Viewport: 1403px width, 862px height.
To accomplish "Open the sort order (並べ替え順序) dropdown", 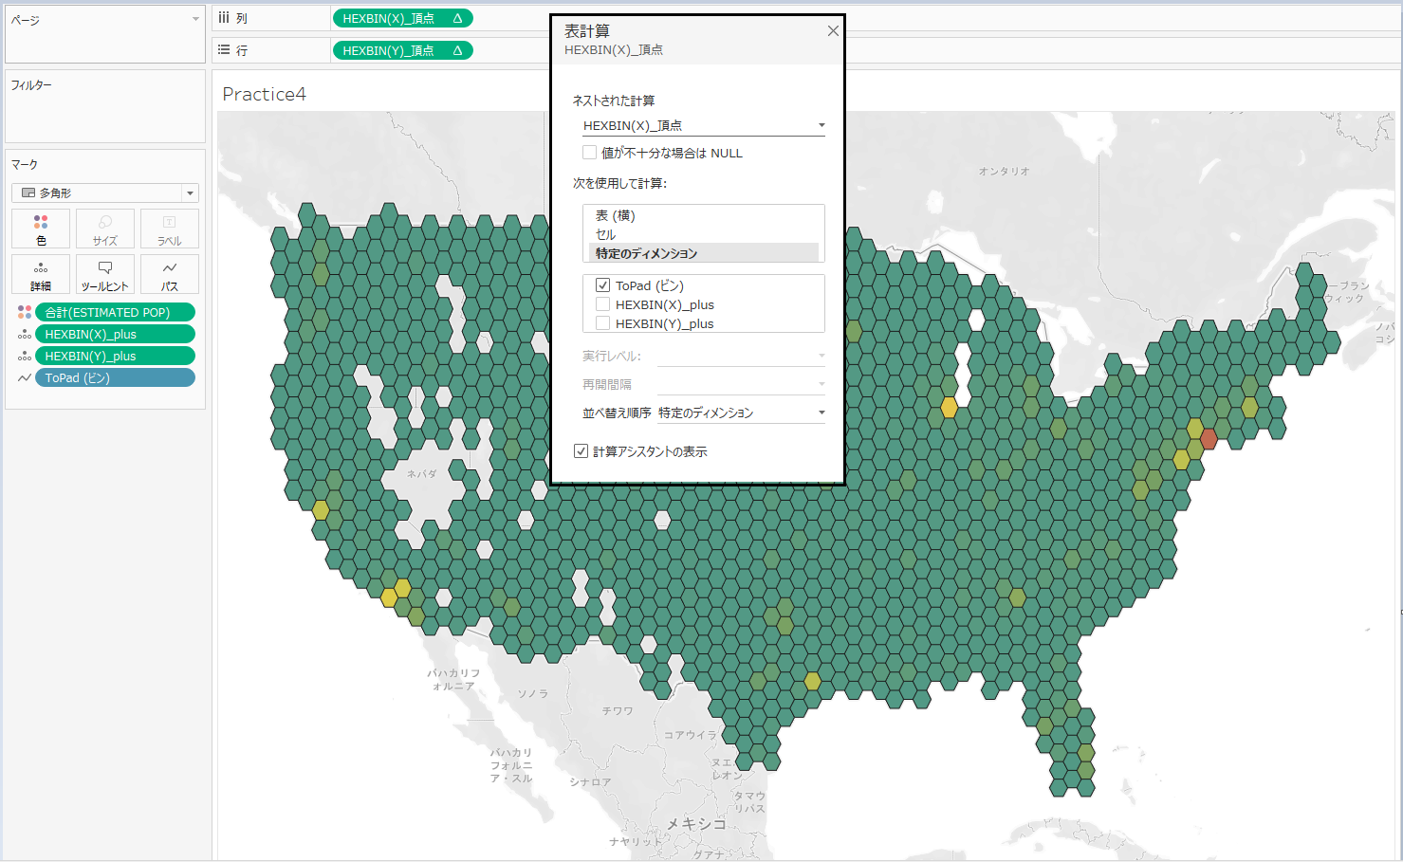I will 740,413.
